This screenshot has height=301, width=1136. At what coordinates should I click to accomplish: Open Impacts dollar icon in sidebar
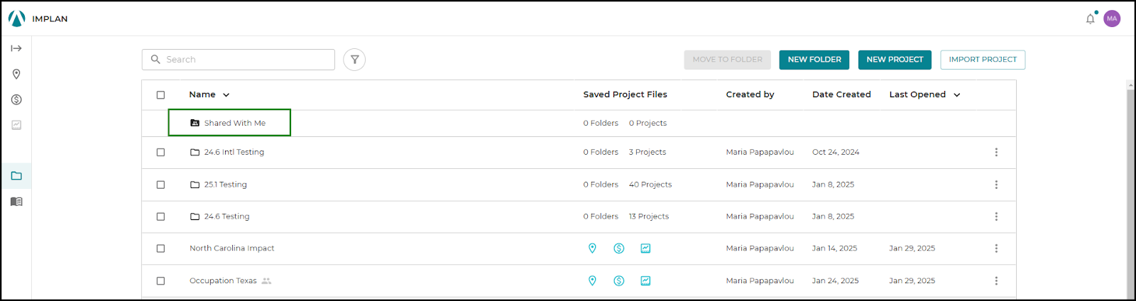16,99
